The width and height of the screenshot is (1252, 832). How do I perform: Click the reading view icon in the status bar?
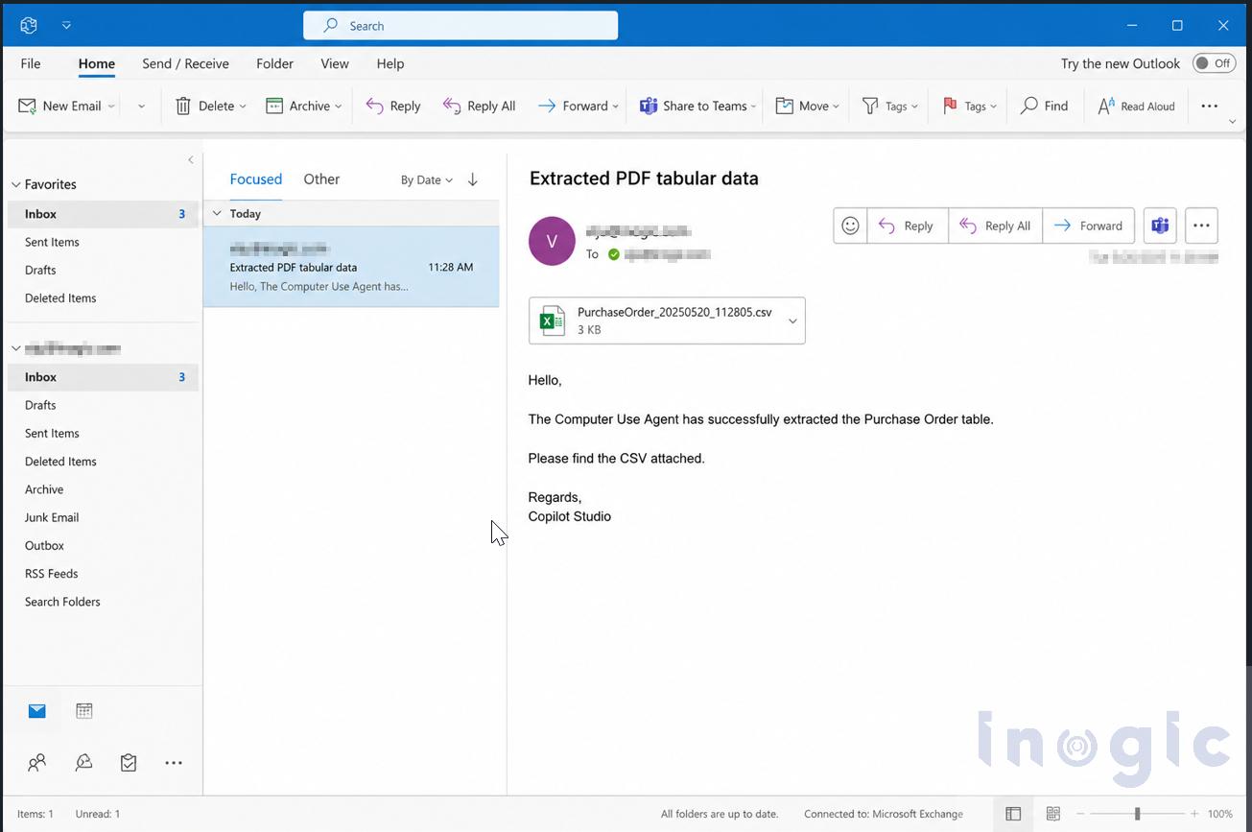[1053, 814]
